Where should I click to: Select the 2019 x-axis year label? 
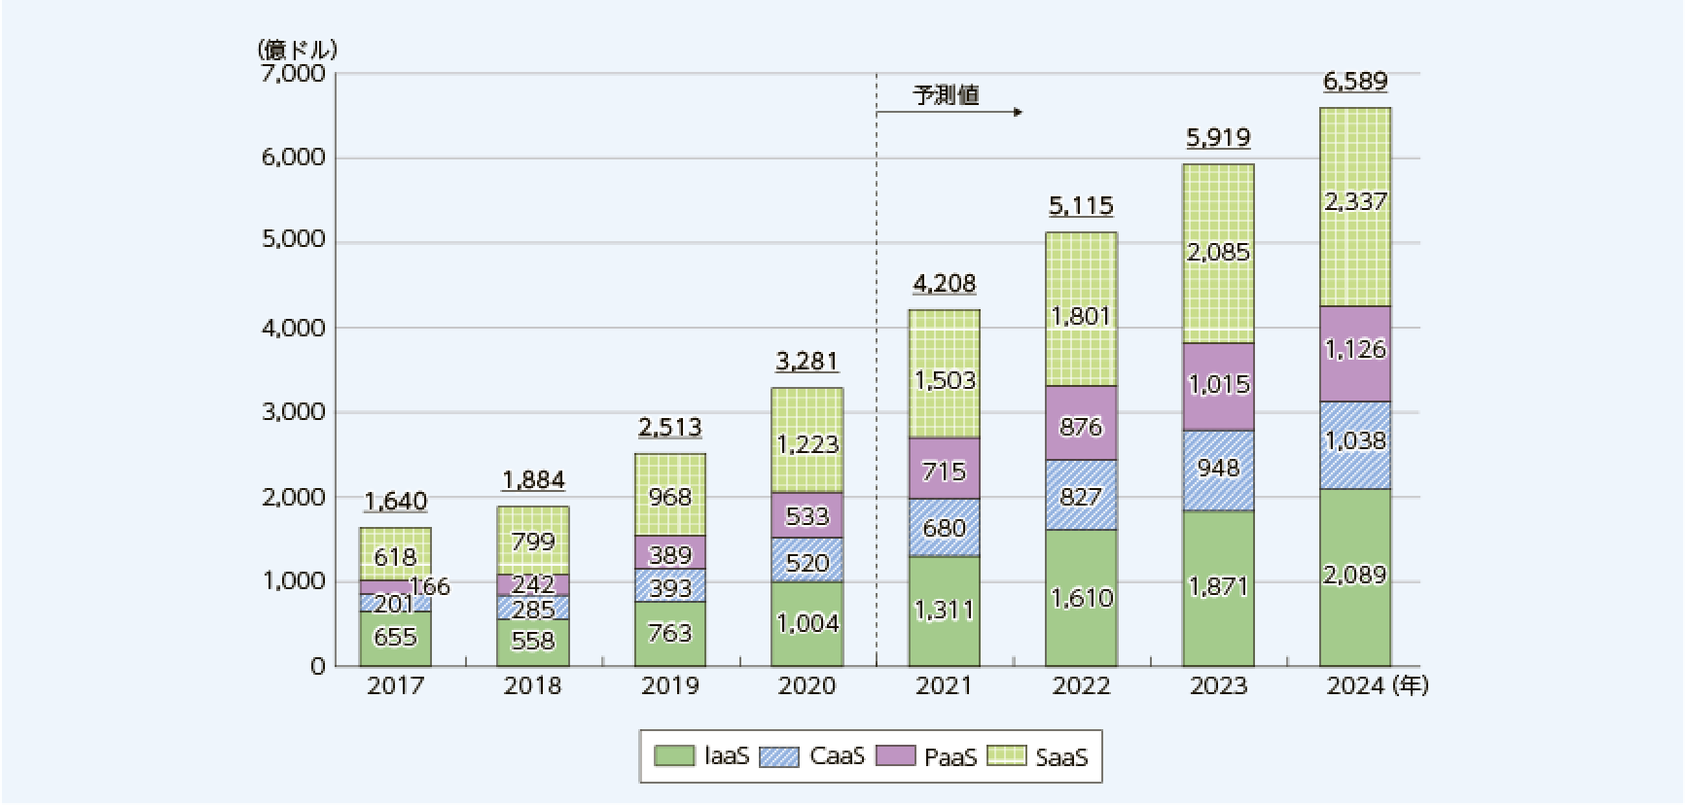(x=669, y=686)
